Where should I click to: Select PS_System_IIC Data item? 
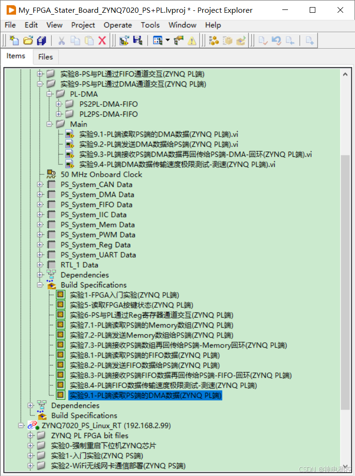pos(93,215)
